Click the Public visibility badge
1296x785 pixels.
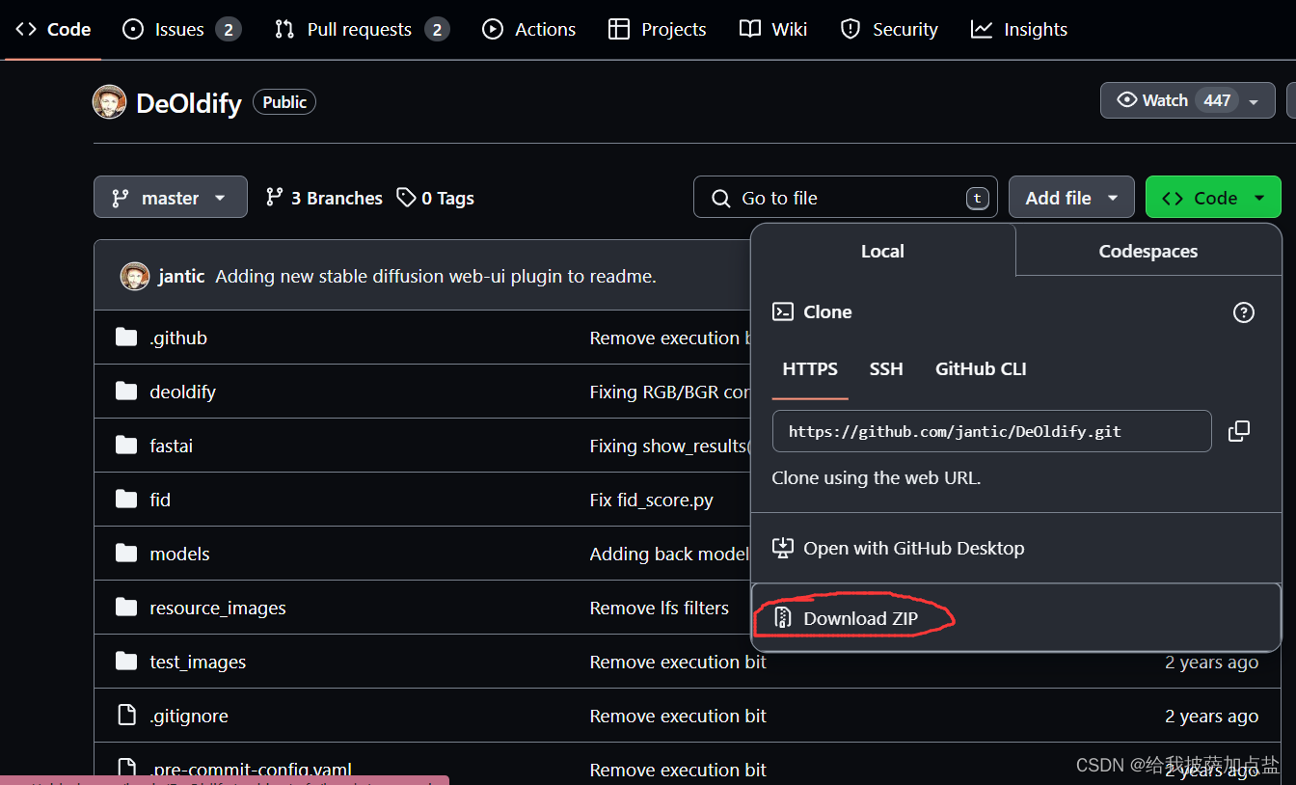(284, 102)
